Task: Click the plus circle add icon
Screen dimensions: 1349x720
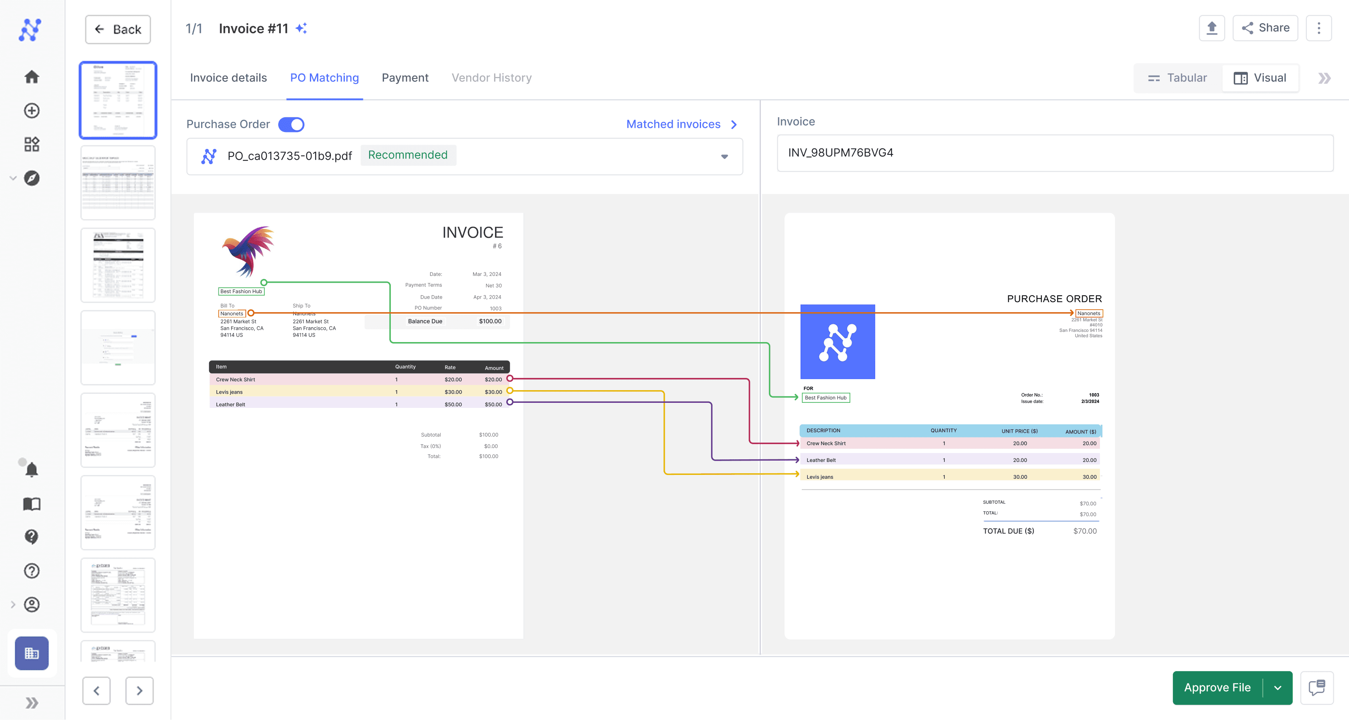Action: tap(32, 111)
